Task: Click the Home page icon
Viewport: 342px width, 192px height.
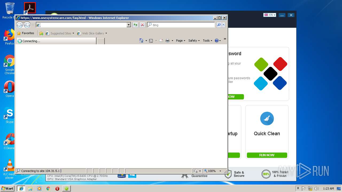Action: click(141, 41)
